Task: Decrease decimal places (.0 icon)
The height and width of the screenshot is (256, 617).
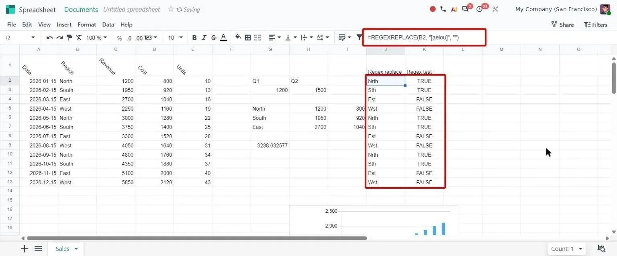Action: pyautogui.click(x=129, y=38)
